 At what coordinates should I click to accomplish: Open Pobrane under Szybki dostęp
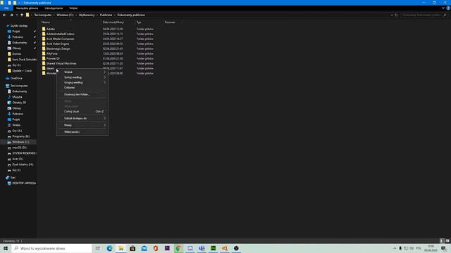17,37
